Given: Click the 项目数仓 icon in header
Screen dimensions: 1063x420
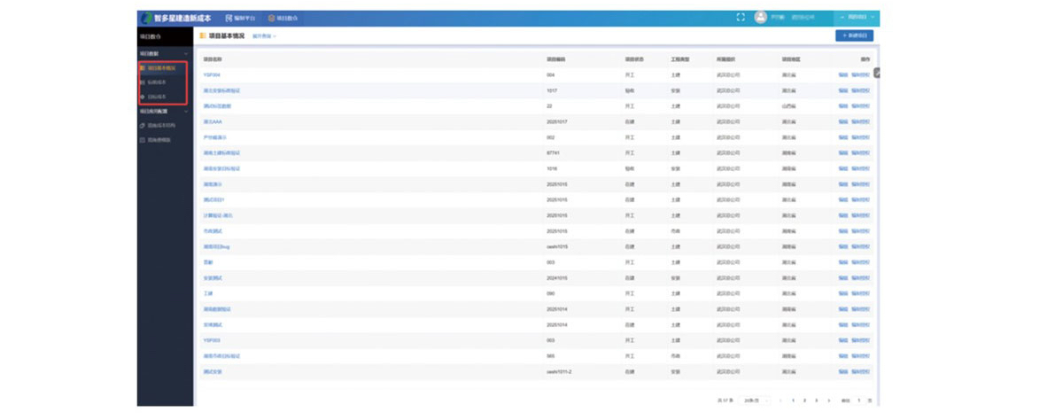Looking at the screenshot, I should coord(272,18).
